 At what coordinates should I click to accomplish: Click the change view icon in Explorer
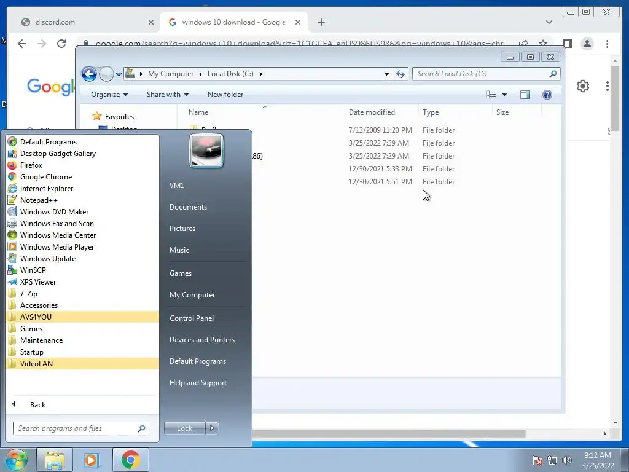[491, 94]
